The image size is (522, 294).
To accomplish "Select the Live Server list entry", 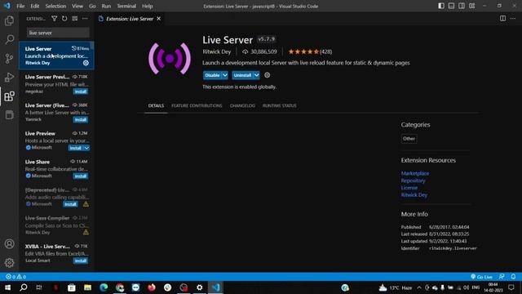I will [x=56, y=56].
